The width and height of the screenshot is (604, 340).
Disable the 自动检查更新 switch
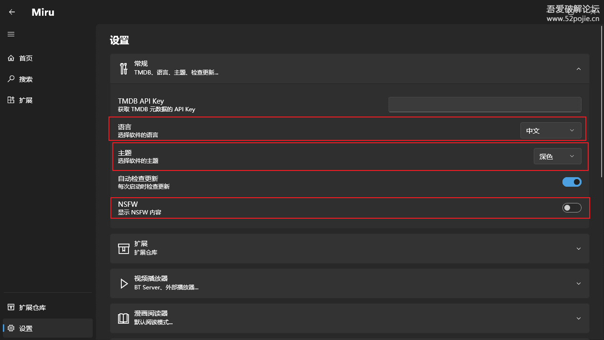click(x=572, y=182)
